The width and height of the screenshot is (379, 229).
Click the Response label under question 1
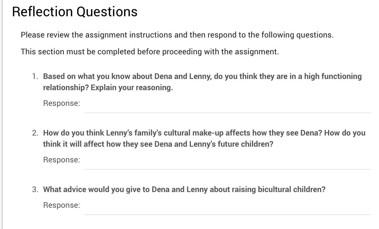point(61,103)
